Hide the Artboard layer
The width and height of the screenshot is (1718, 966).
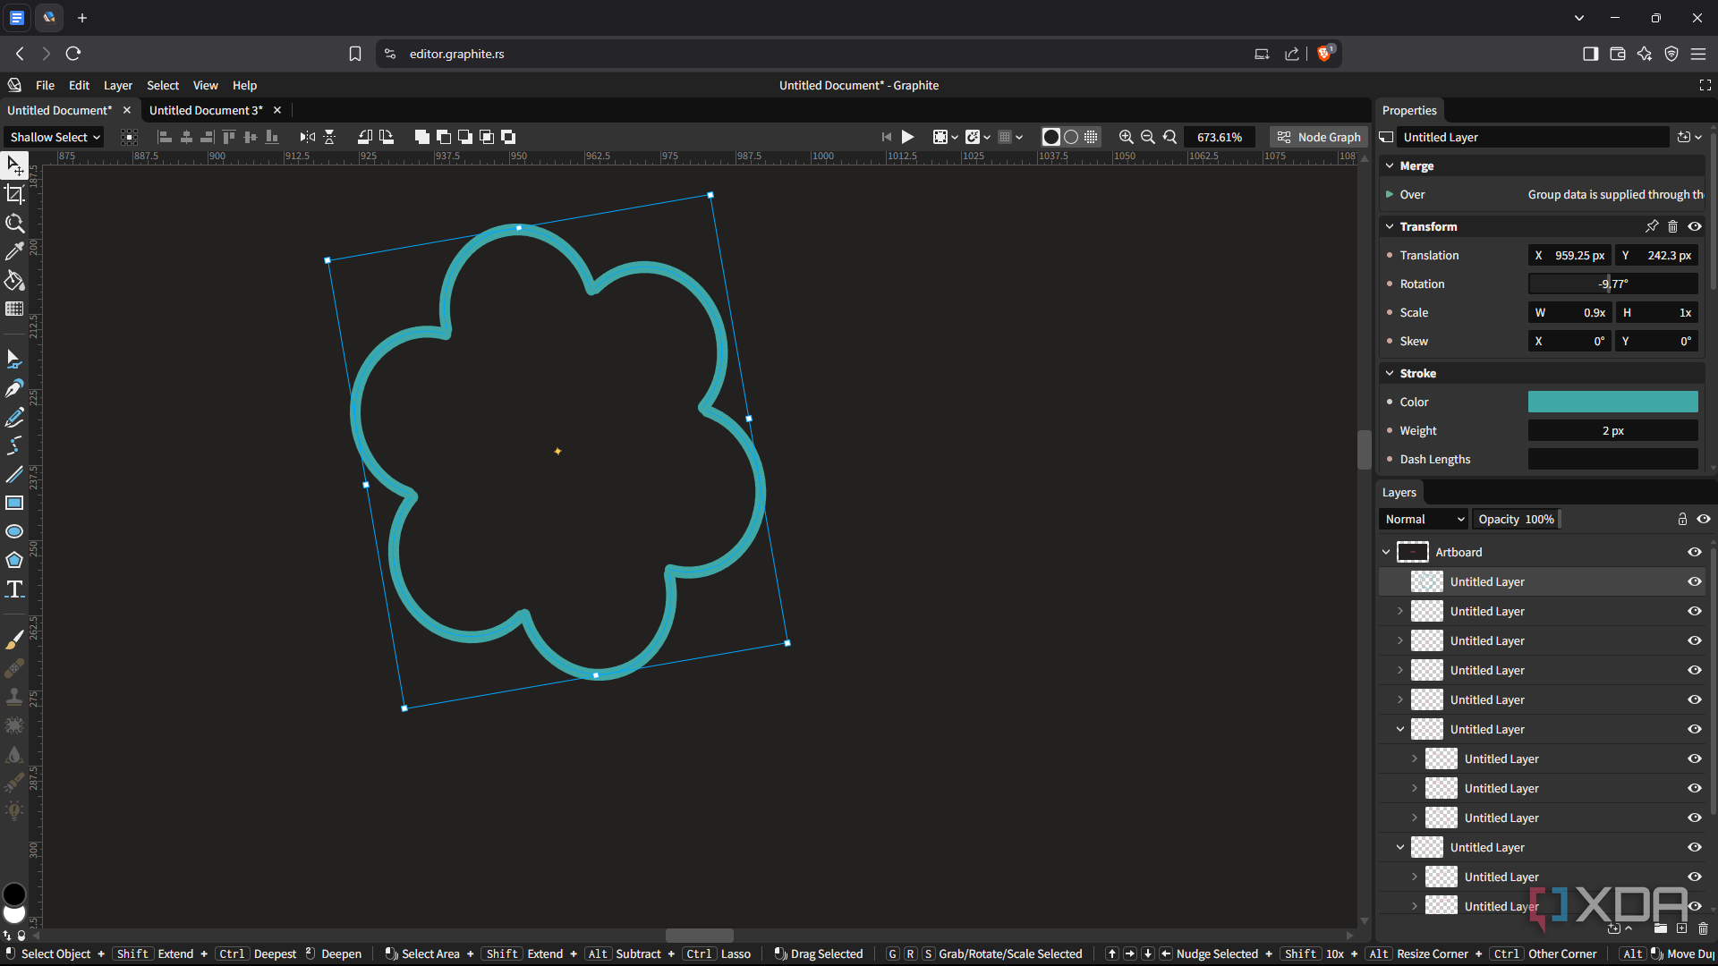1695,552
